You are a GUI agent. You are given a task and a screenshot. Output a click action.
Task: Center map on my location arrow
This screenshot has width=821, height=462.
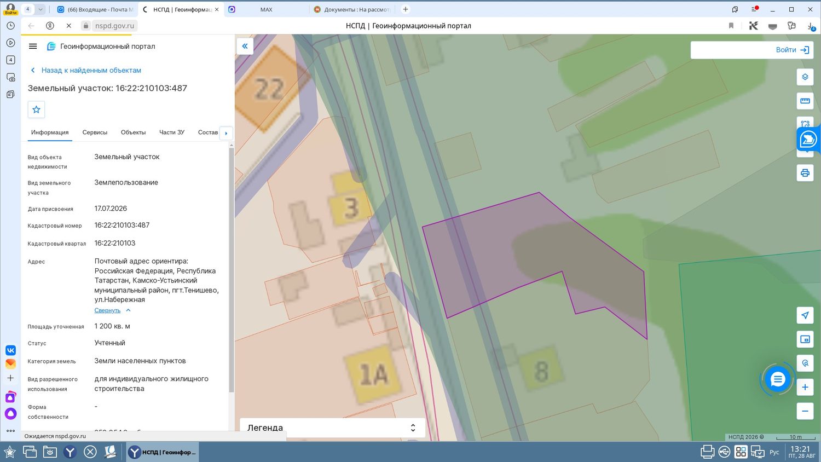[805, 315]
